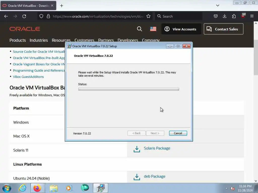Minimize the VirtualBox Setup dialog
This screenshot has width=258, height=193.
tap(170, 46)
